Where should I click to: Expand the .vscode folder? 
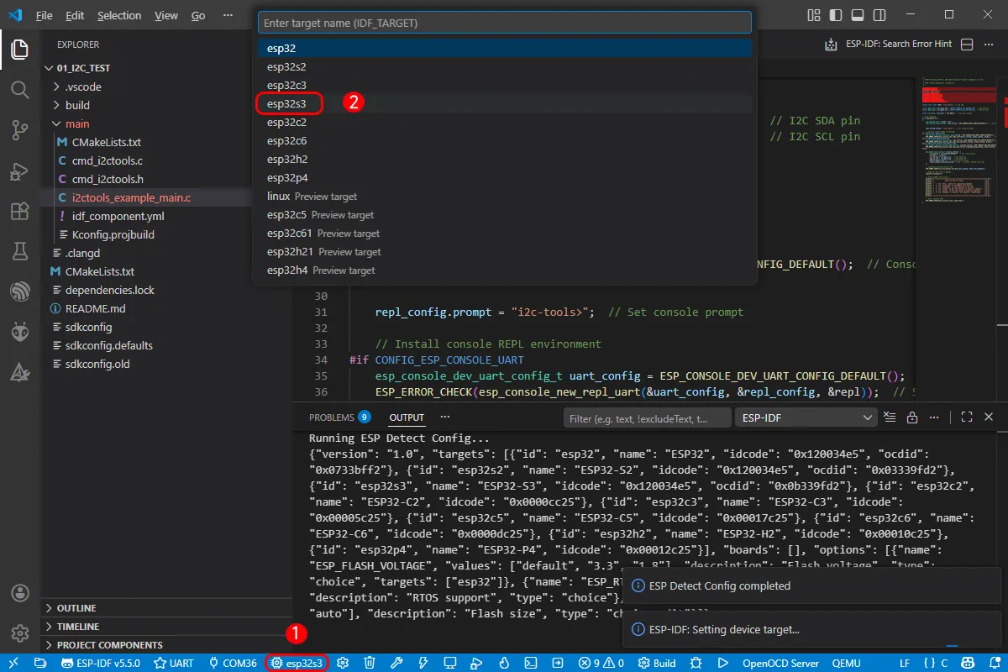pos(83,87)
